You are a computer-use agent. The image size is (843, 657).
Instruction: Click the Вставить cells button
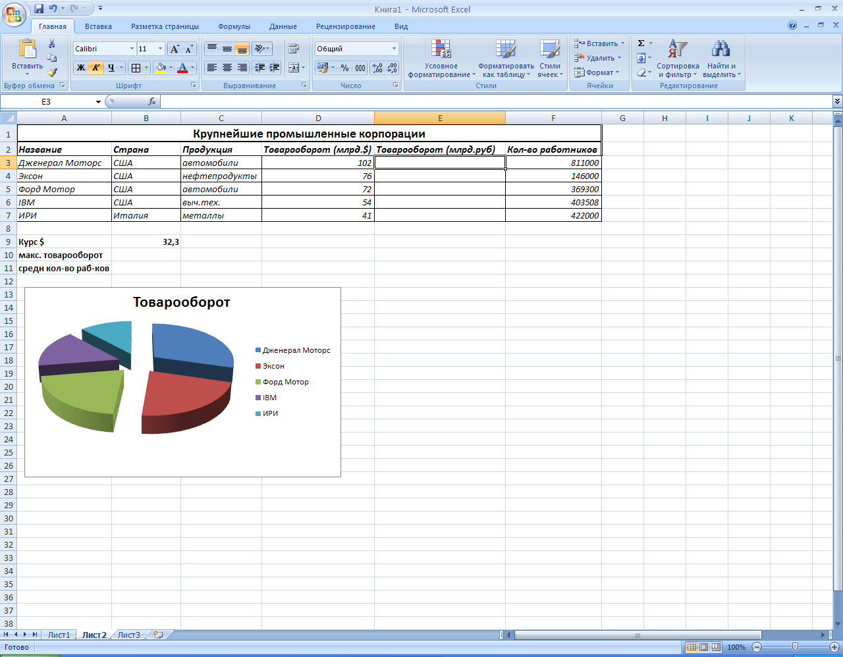tap(599, 43)
